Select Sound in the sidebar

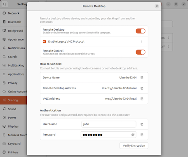pyautogui.click(x=14, y=109)
